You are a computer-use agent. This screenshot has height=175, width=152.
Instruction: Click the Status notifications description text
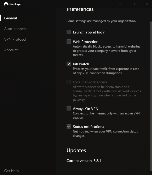tap(105, 134)
